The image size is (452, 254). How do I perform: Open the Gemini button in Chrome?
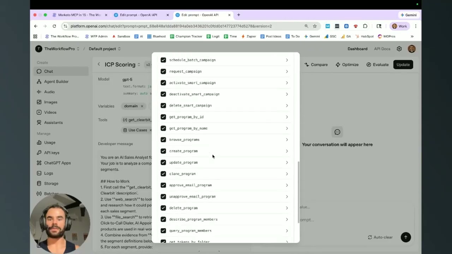[x=409, y=15]
